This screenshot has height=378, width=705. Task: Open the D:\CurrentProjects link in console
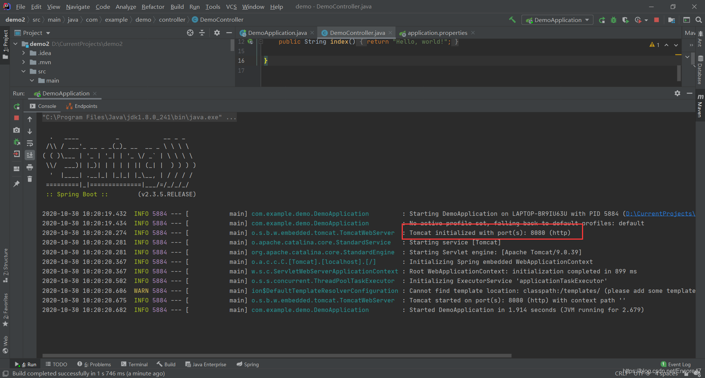(x=660, y=214)
